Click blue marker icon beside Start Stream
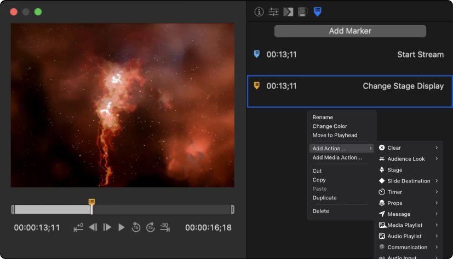453x259 pixels. tap(256, 54)
